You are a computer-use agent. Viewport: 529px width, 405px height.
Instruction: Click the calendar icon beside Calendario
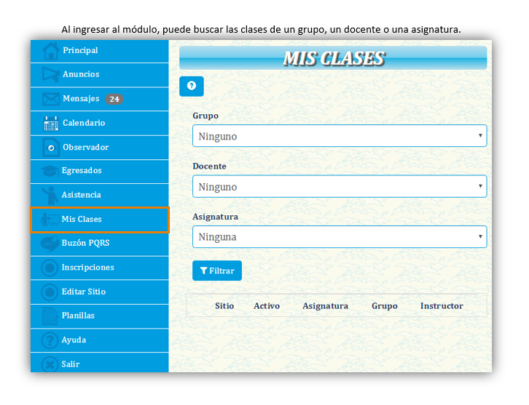pyautogui.click(x=51, y=123)
